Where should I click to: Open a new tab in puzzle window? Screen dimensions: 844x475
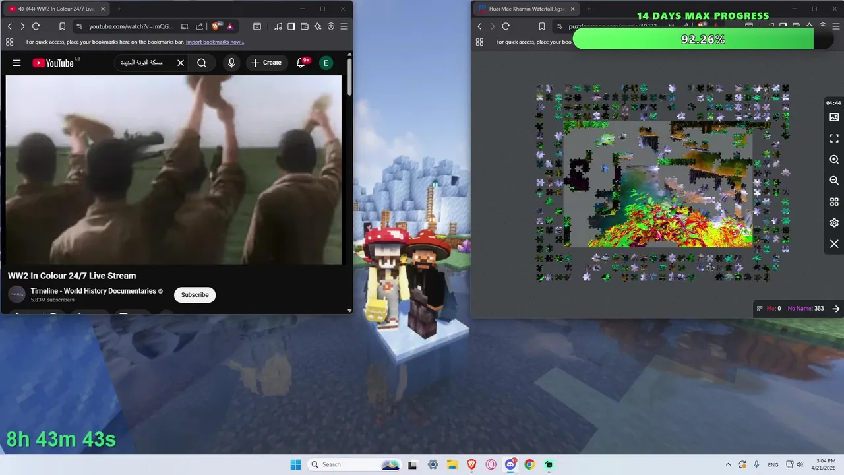tap(589, 9)
